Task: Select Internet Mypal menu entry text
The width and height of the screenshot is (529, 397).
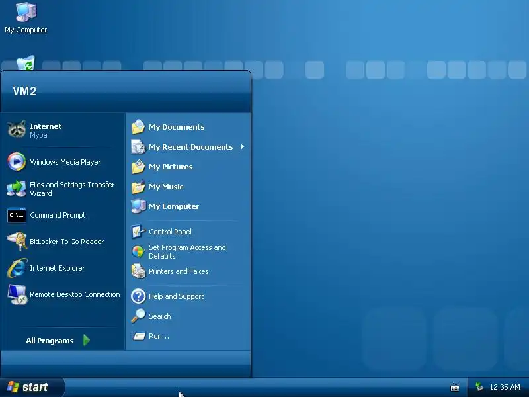Action: pos(46,130)
